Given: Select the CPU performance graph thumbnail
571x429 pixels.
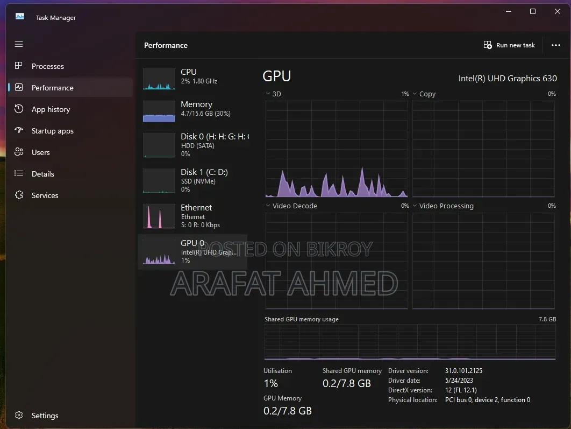Looking at the screenshot, I should pyautogui.click(x=159, y=79).
